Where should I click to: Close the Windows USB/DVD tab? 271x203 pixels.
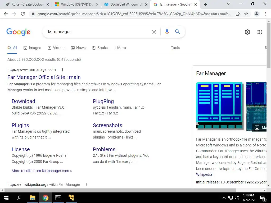97,4
